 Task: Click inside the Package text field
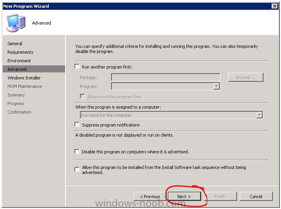click(x=166, y=77)
